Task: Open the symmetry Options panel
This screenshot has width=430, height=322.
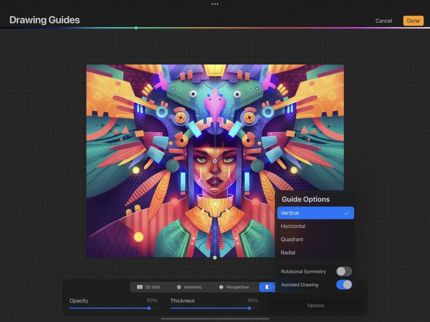Action: pyautogui.click(x=315, y=305)
